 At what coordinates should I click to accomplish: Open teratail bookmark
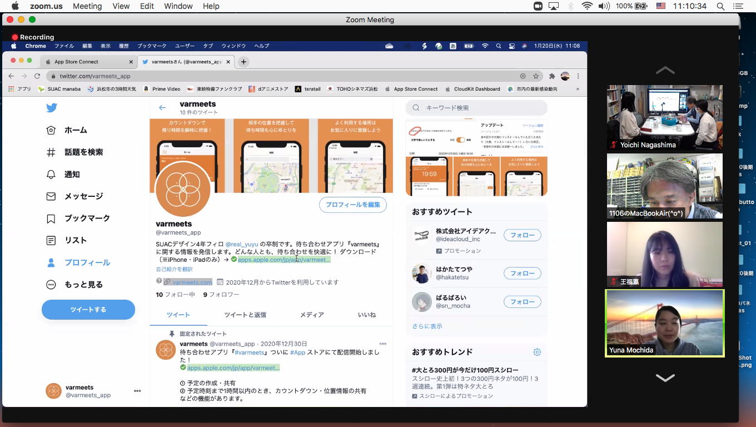coord(307,89)
